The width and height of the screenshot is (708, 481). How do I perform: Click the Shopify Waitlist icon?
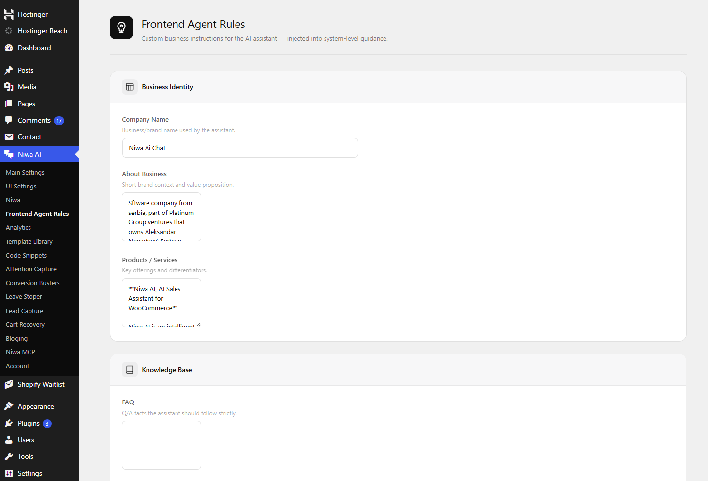pos(9,384)
